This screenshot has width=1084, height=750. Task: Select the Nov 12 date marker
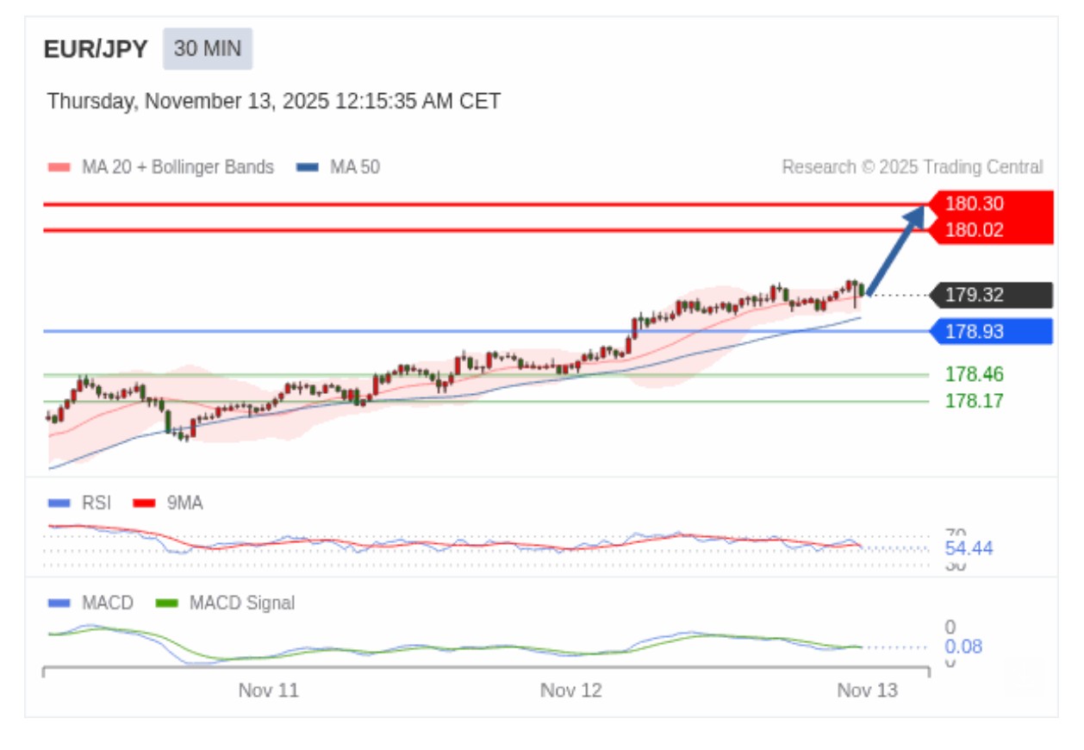pyautogui.click(x=570, y=691)
